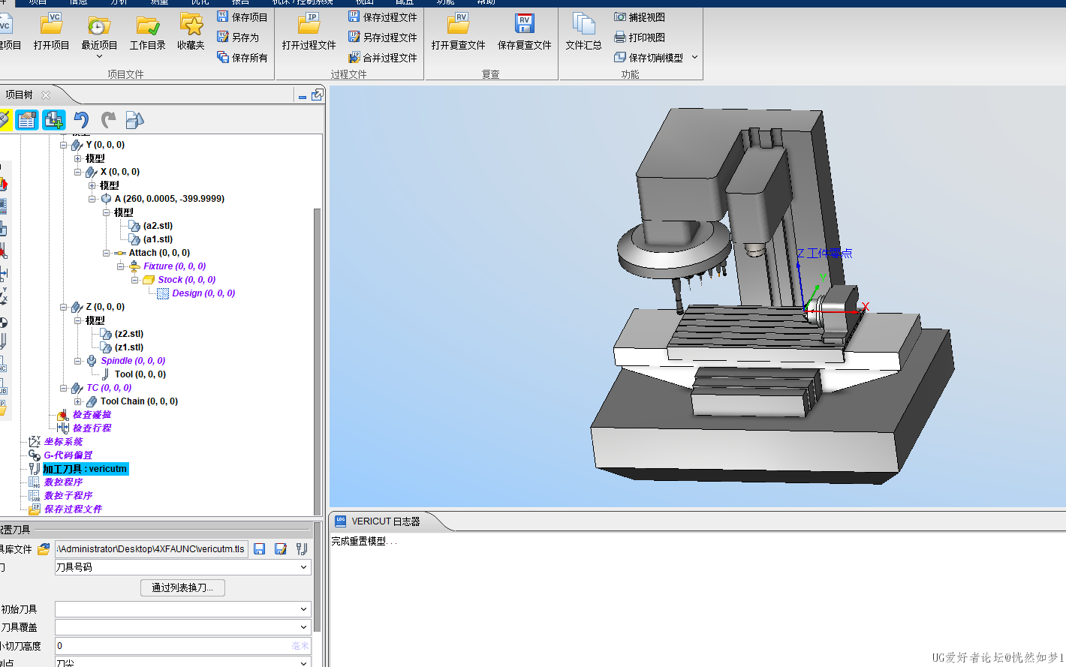Image resolution: width=1066 pixels, height=667 pixels.
Task: Browse tool library file folder icon
Action: tap(44, 549)
